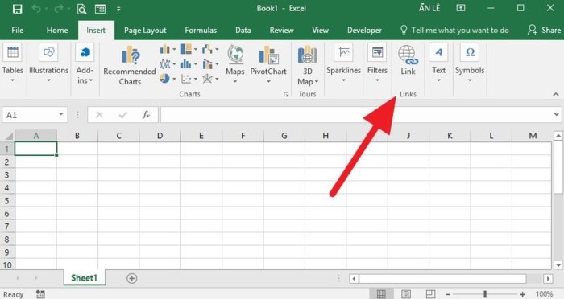
Task: Click Recommended Charts
Action: (130, 65)
